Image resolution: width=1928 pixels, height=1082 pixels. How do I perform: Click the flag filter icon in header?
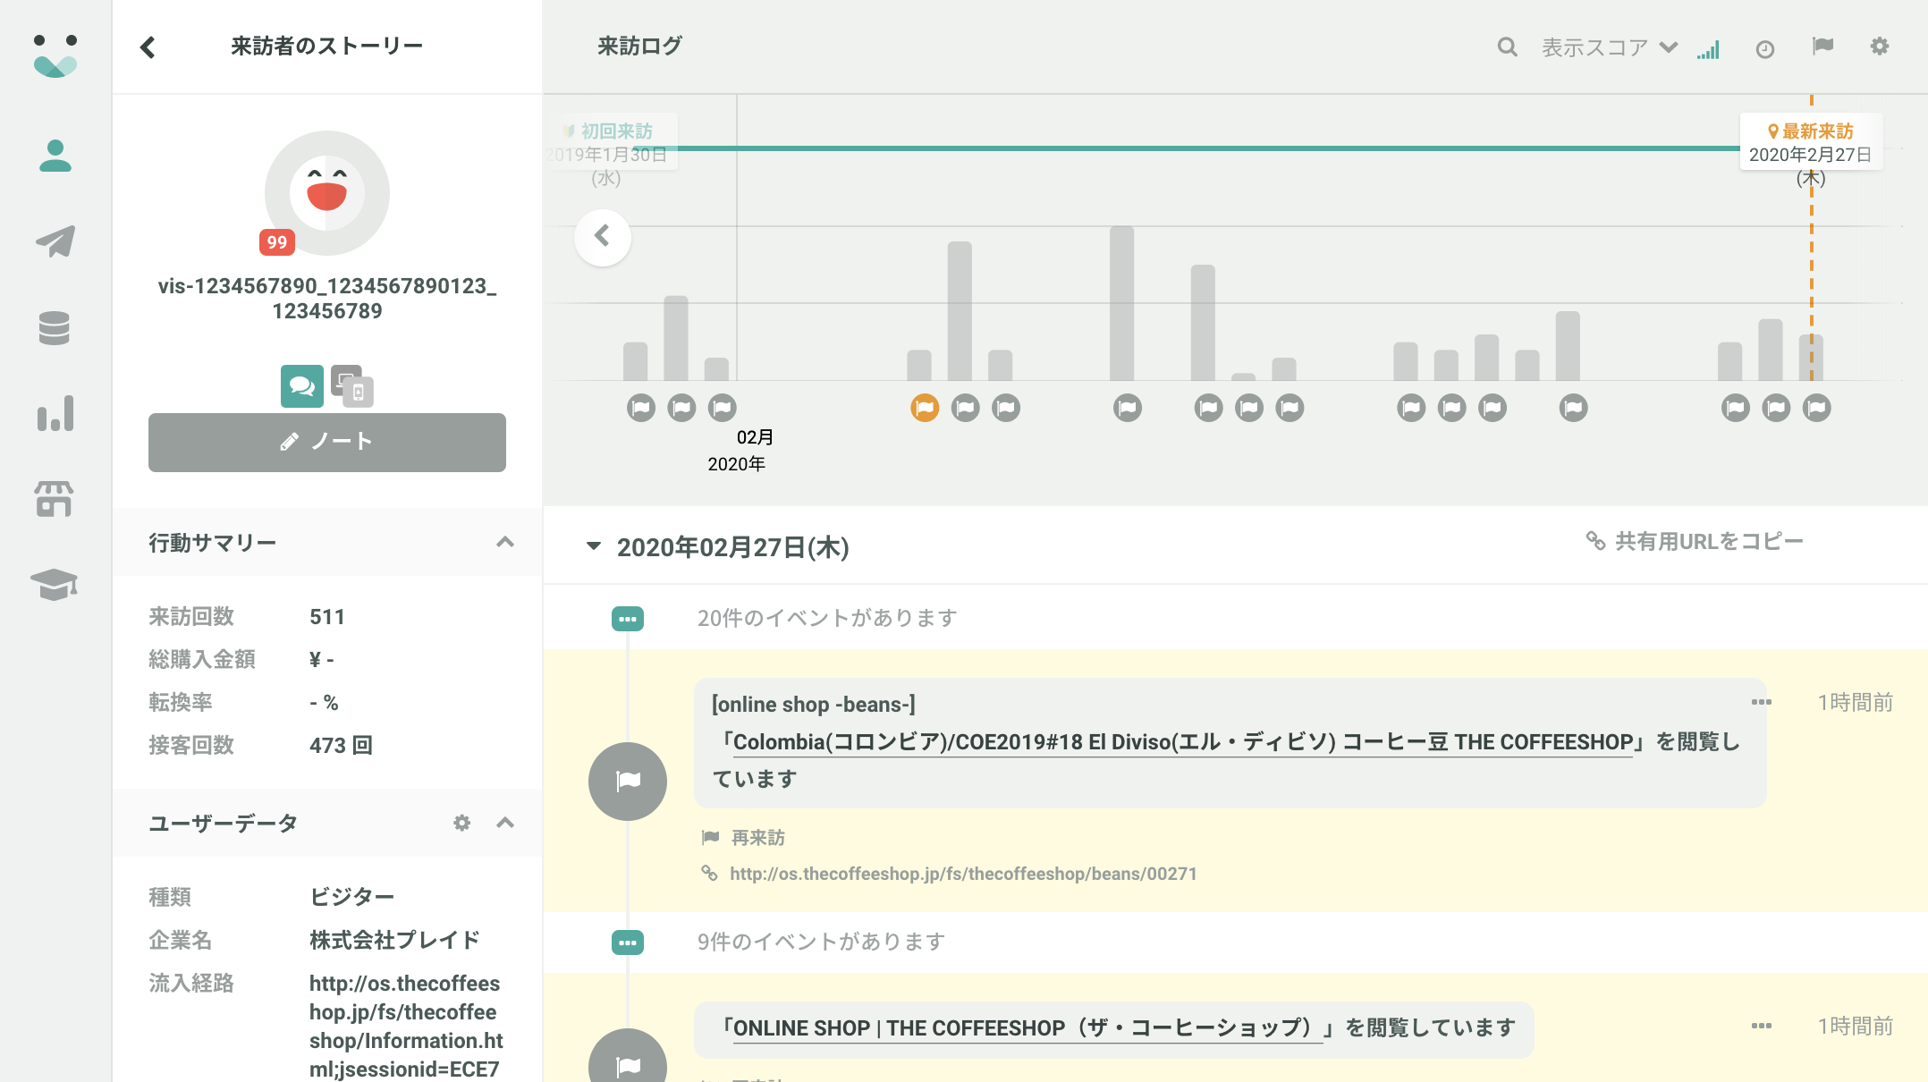[1822, 46]
